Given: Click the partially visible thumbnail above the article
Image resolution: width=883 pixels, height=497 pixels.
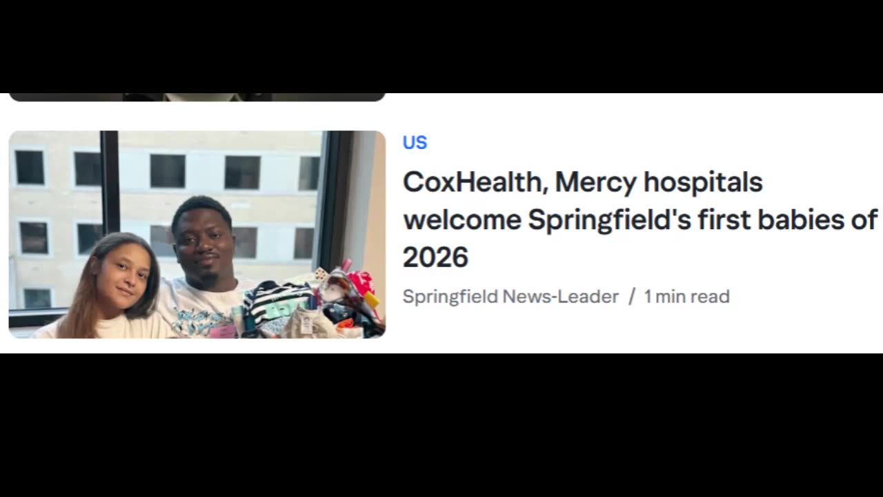Looking at the screenshot, I should point(197,97).
